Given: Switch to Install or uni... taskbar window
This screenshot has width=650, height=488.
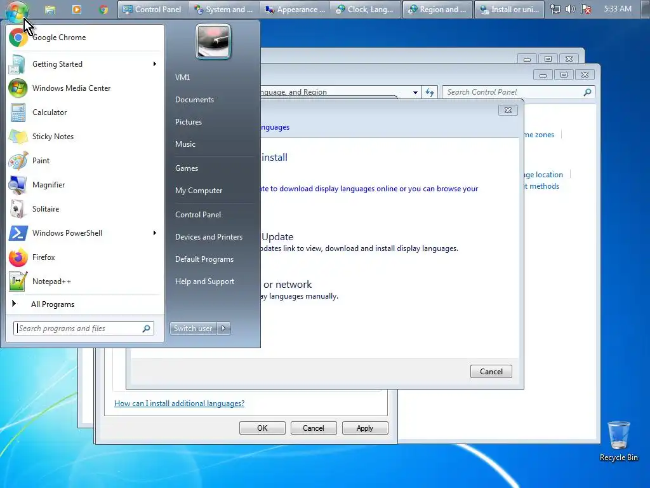Looking at the screenshot, I should (509, 10).
